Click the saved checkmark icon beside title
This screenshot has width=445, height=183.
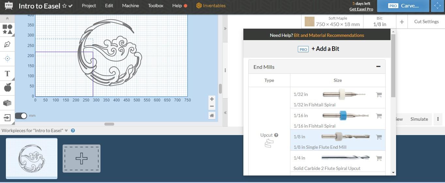(70, 6)
